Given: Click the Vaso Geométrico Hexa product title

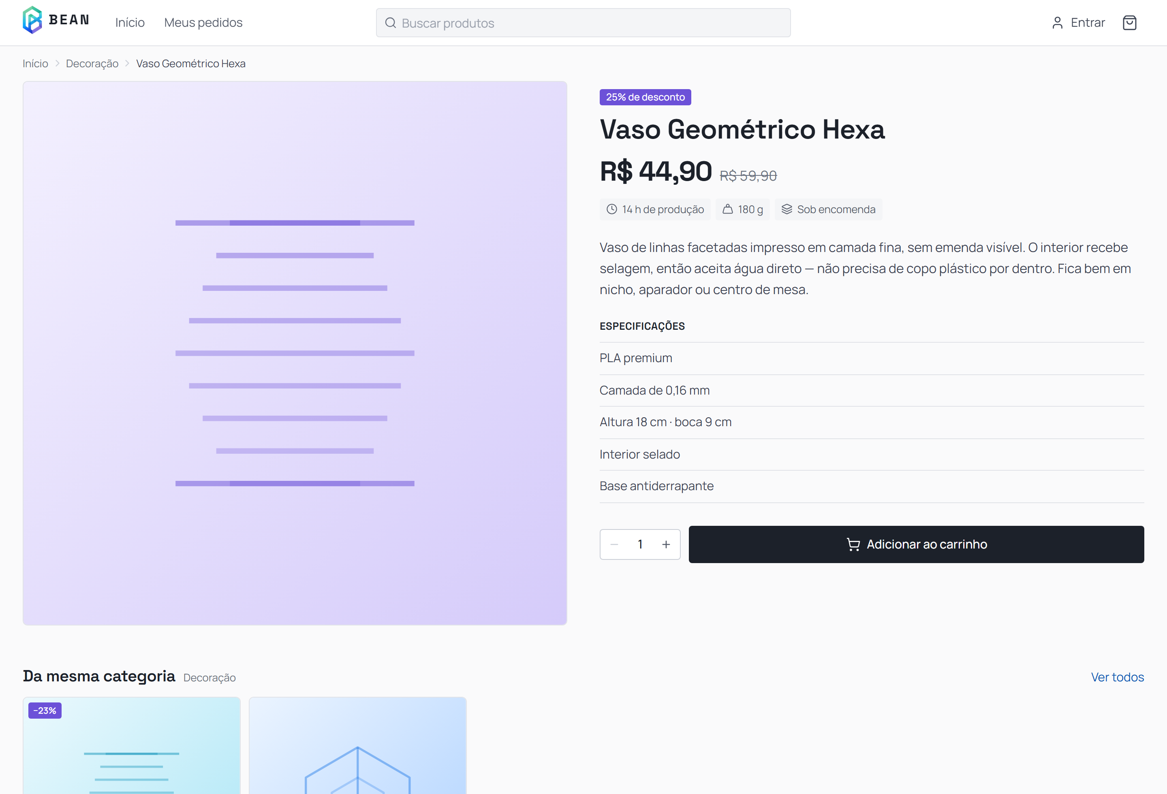Looking at the screenshot, I should pos(742,130).
